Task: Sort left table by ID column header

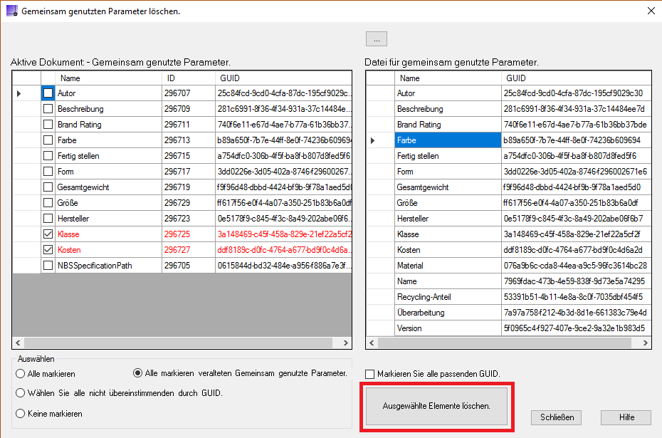Action: (189, 78)
